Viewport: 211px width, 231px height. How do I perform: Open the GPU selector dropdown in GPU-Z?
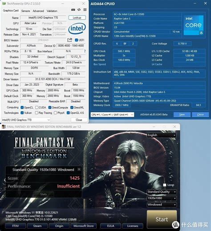[x=26, y=120]
